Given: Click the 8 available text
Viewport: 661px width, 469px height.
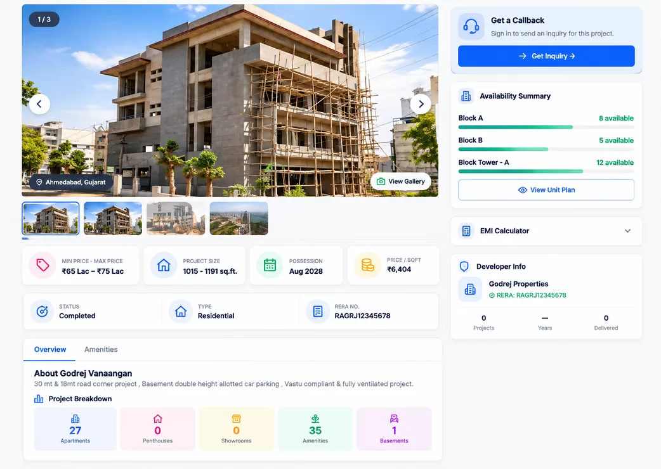Looking at the screenshot, I should pyautogui.click(x=616, y=119).
